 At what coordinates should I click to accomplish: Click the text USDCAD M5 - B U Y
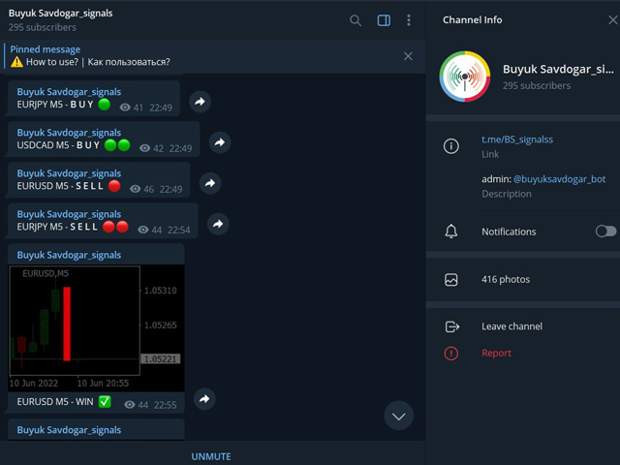[x=58, y=145]
